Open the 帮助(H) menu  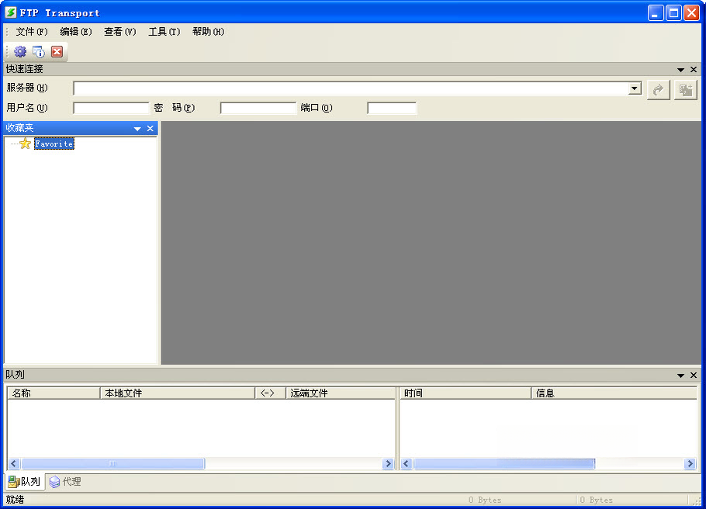[x=208, y=32]
